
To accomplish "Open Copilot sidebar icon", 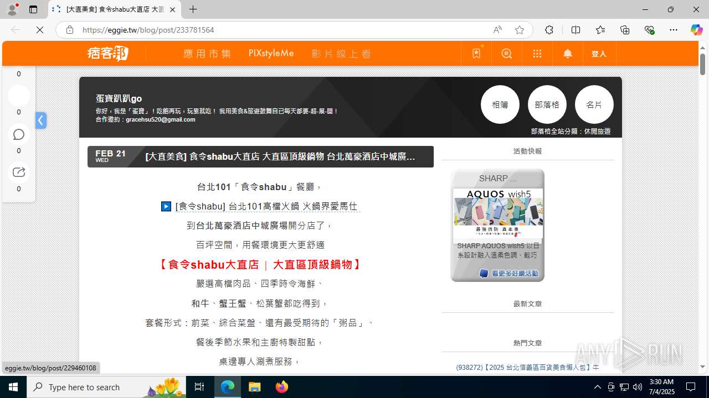I will pyautogui.click(x=696, y=30).
